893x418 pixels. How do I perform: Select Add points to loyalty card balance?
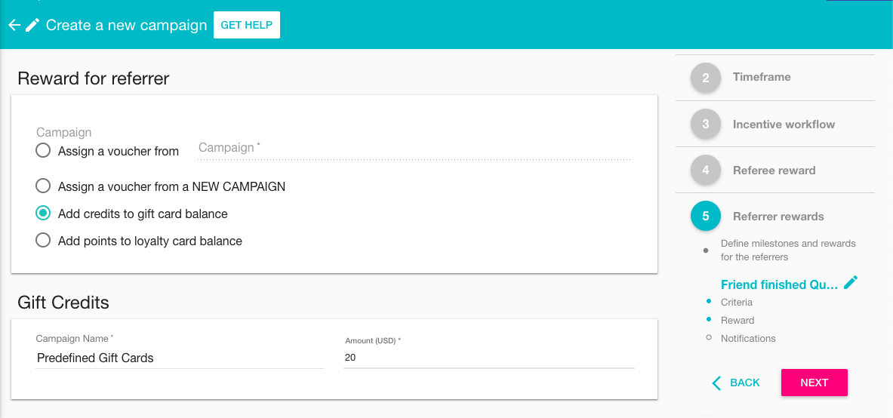43,241
